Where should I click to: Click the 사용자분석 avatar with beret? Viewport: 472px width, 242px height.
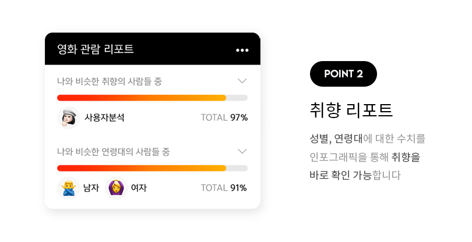click(x=69, y=118)
